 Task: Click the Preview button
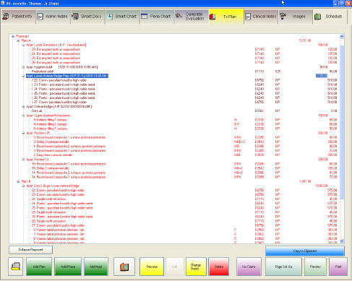pos(315,267)
